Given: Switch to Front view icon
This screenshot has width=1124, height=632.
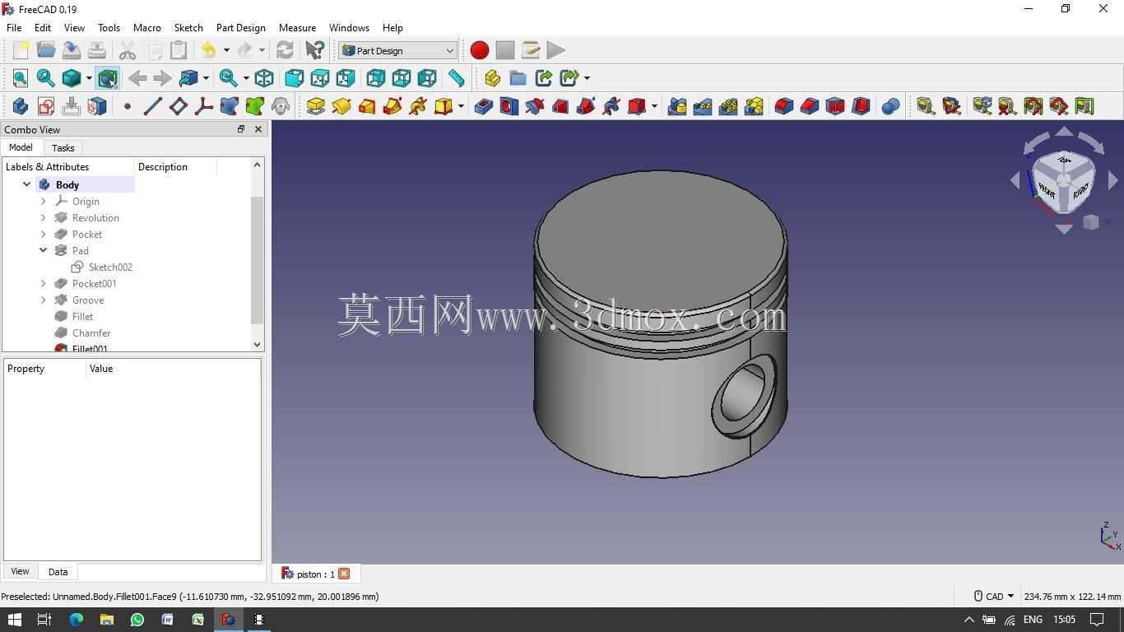Looking at the screenshot, I should (x=294, y=78).
